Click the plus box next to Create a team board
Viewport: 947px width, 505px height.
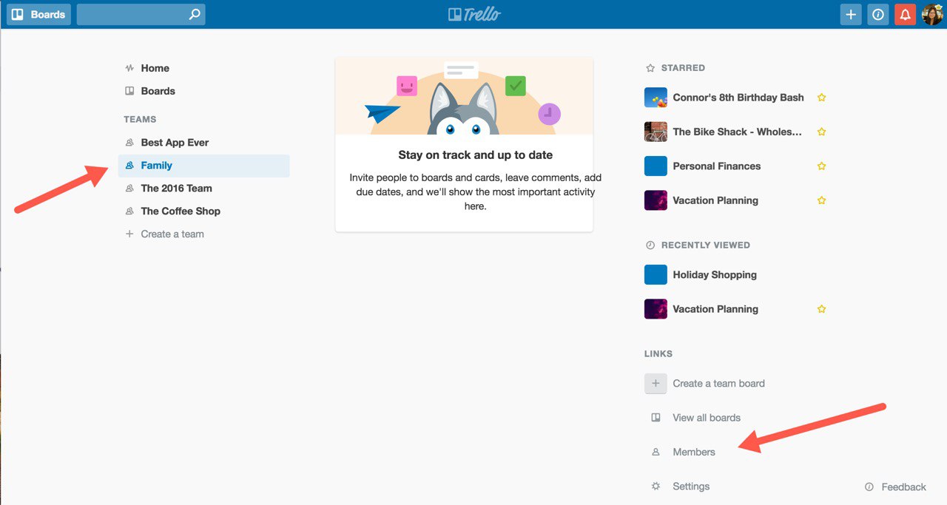pyautogui.click(x=656, y=384)
